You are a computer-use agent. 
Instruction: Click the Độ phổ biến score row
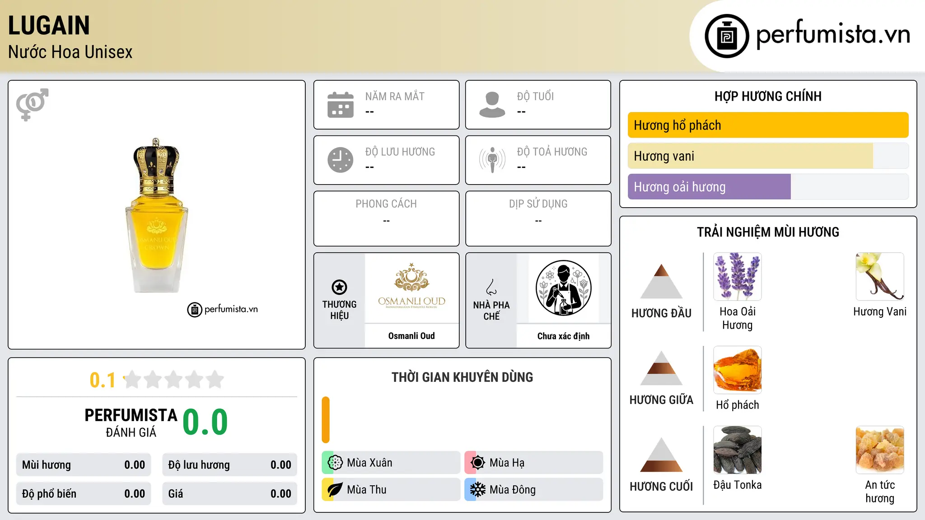coord(84,494)
